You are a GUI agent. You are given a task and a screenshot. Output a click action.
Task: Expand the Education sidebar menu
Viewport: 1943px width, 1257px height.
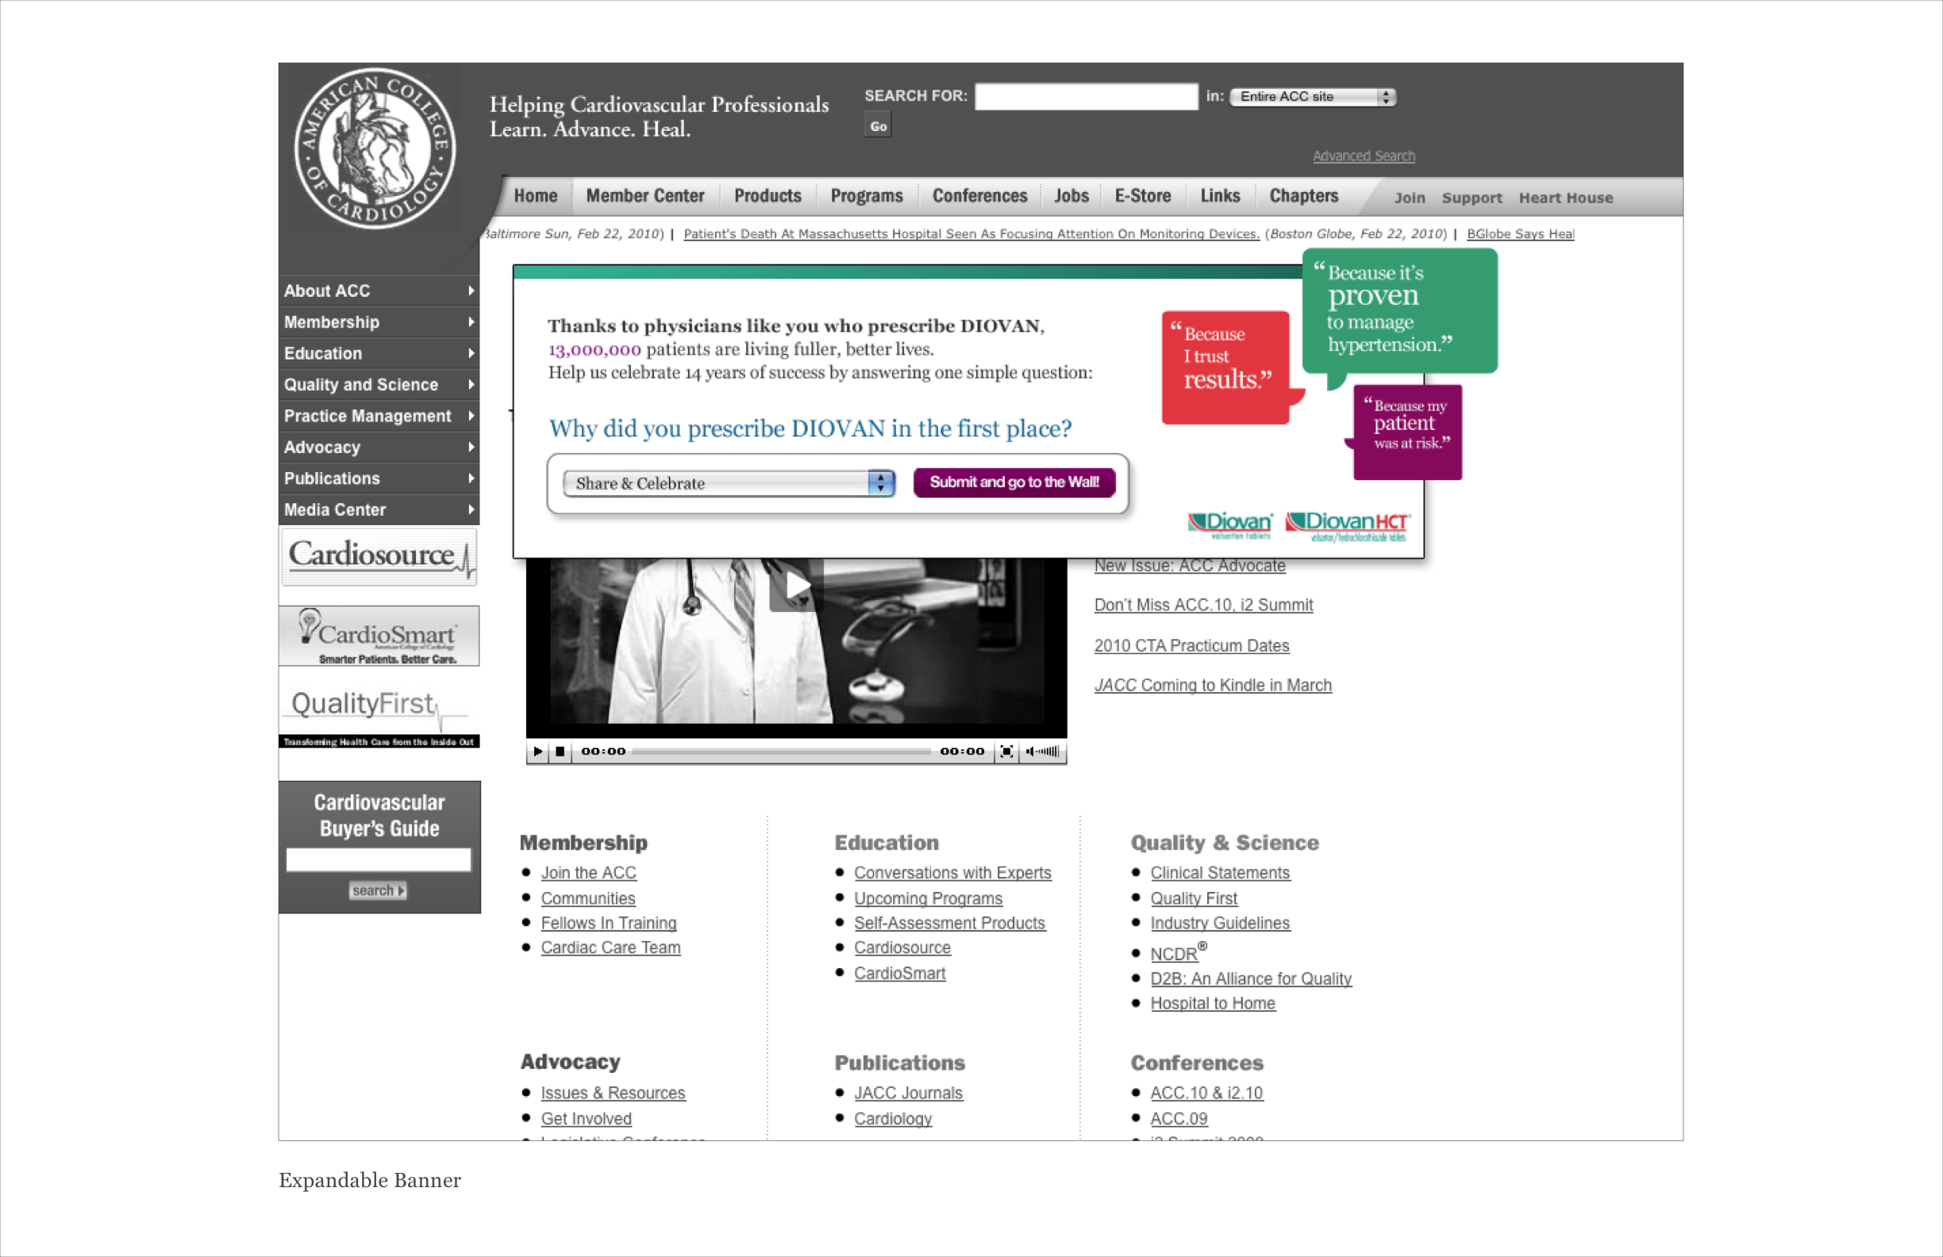point(379,353)
